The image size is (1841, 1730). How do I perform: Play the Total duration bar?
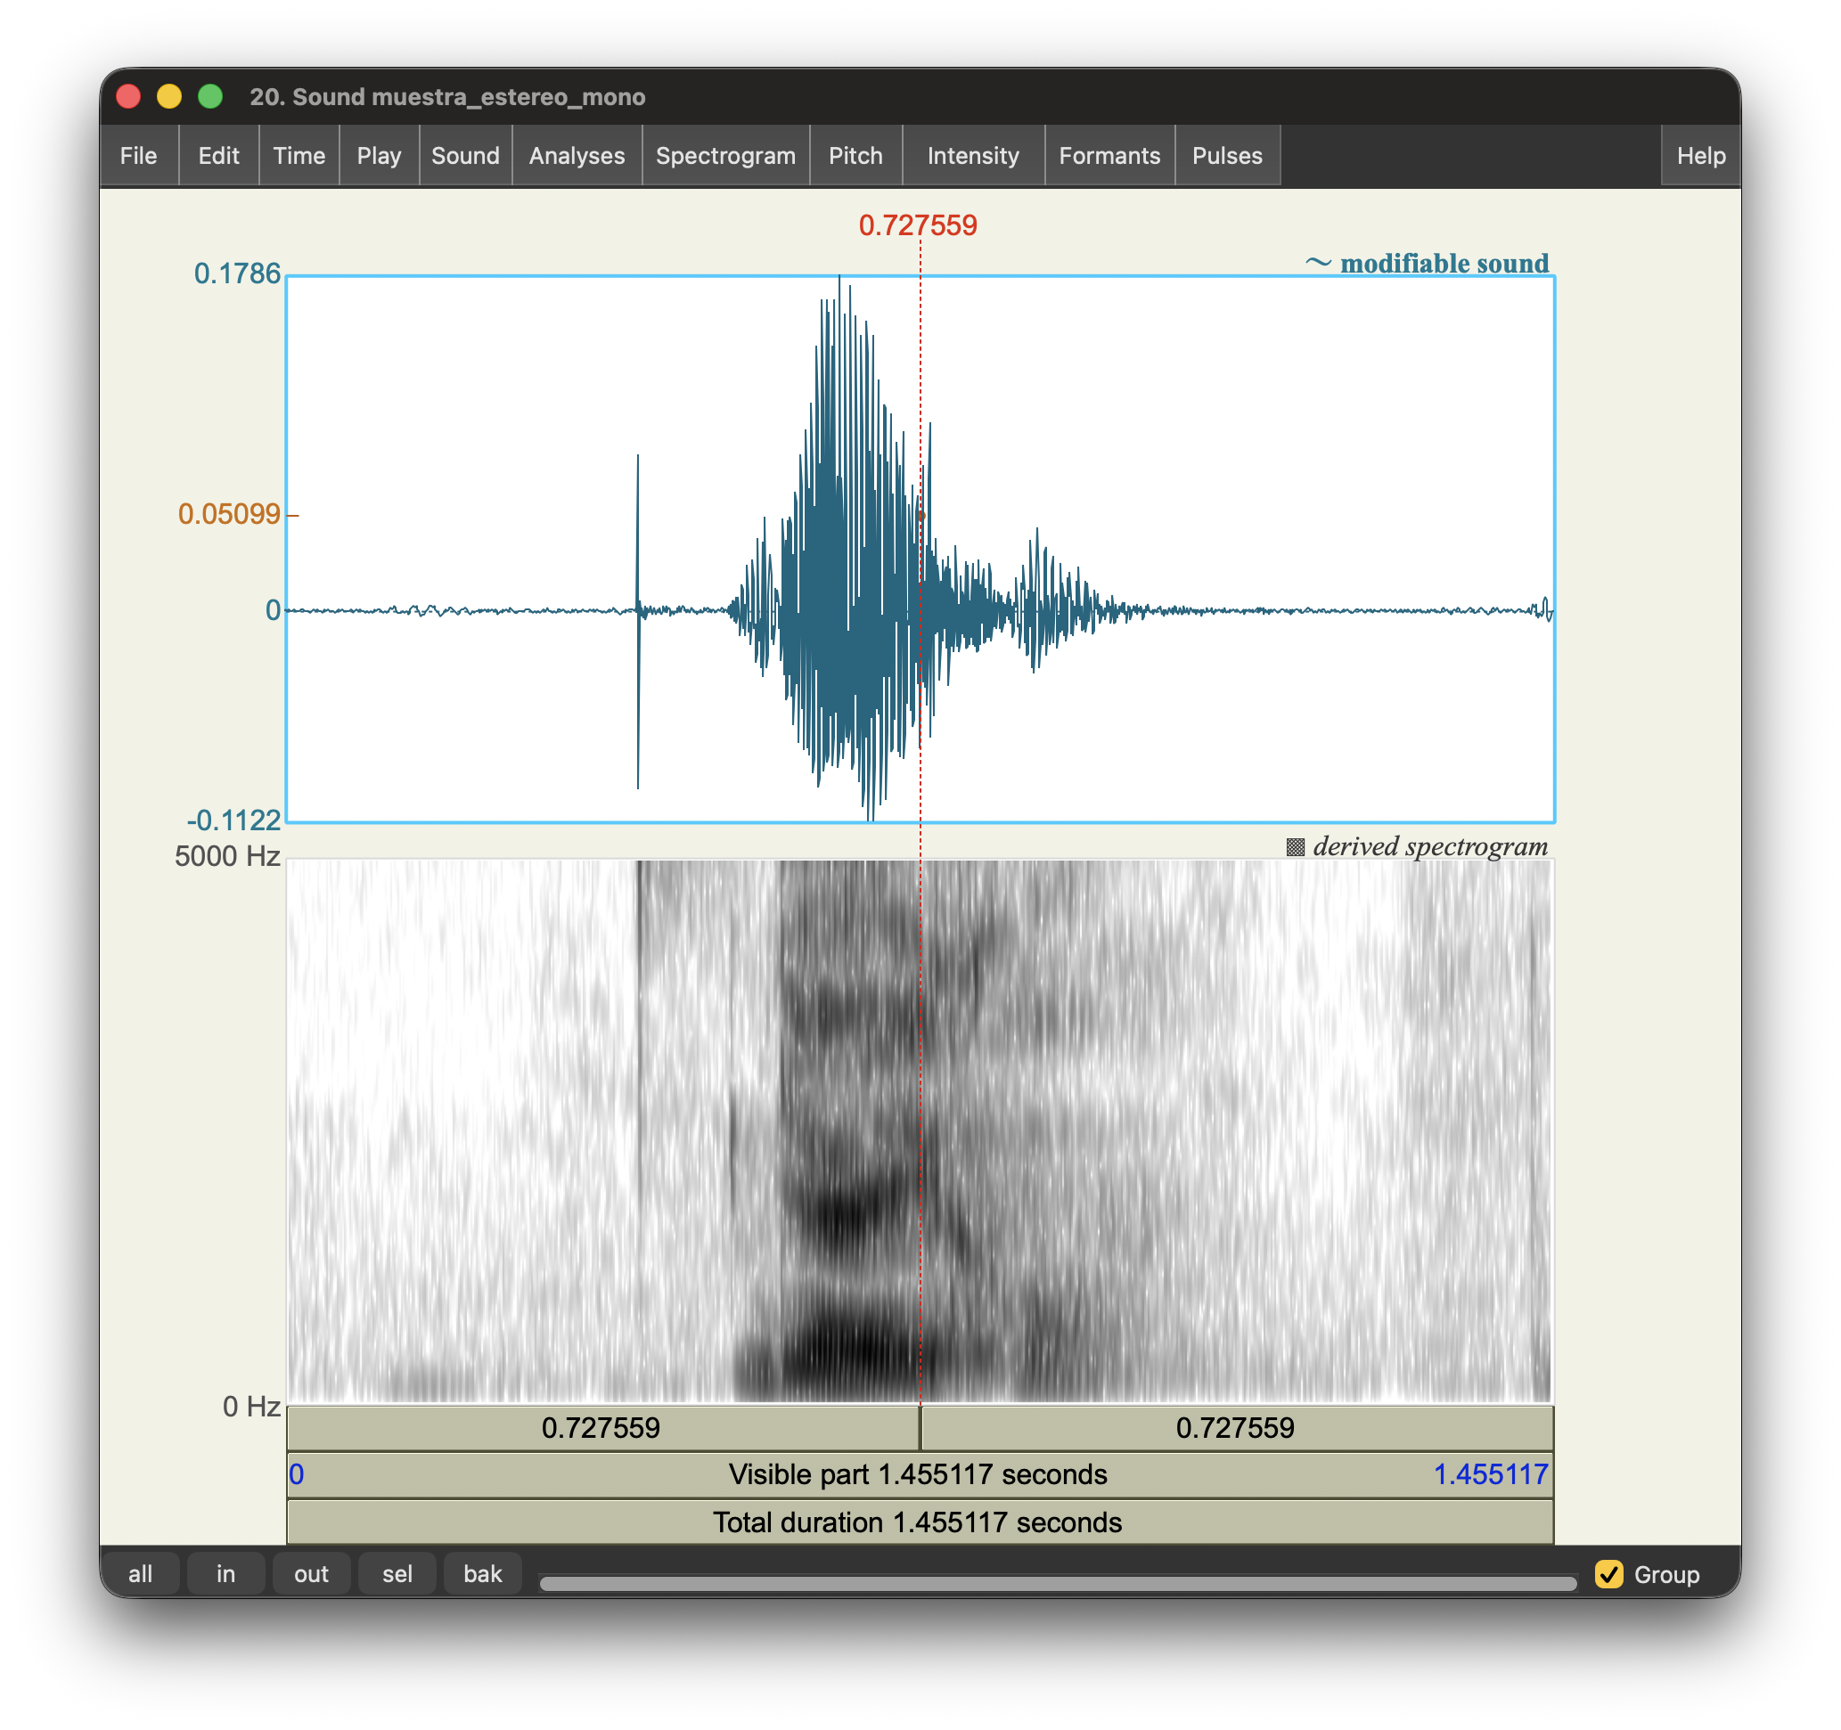[x=919, y=1522]
